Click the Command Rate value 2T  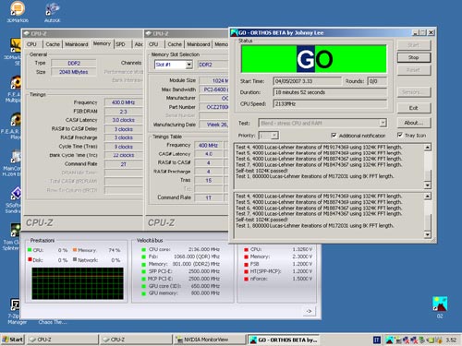(x=124, y=164)
